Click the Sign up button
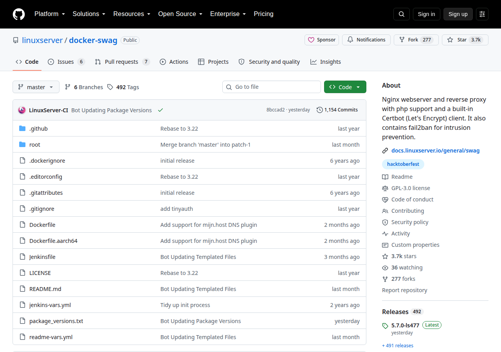Viewport: 501px width, 352px height. [458, 14]
